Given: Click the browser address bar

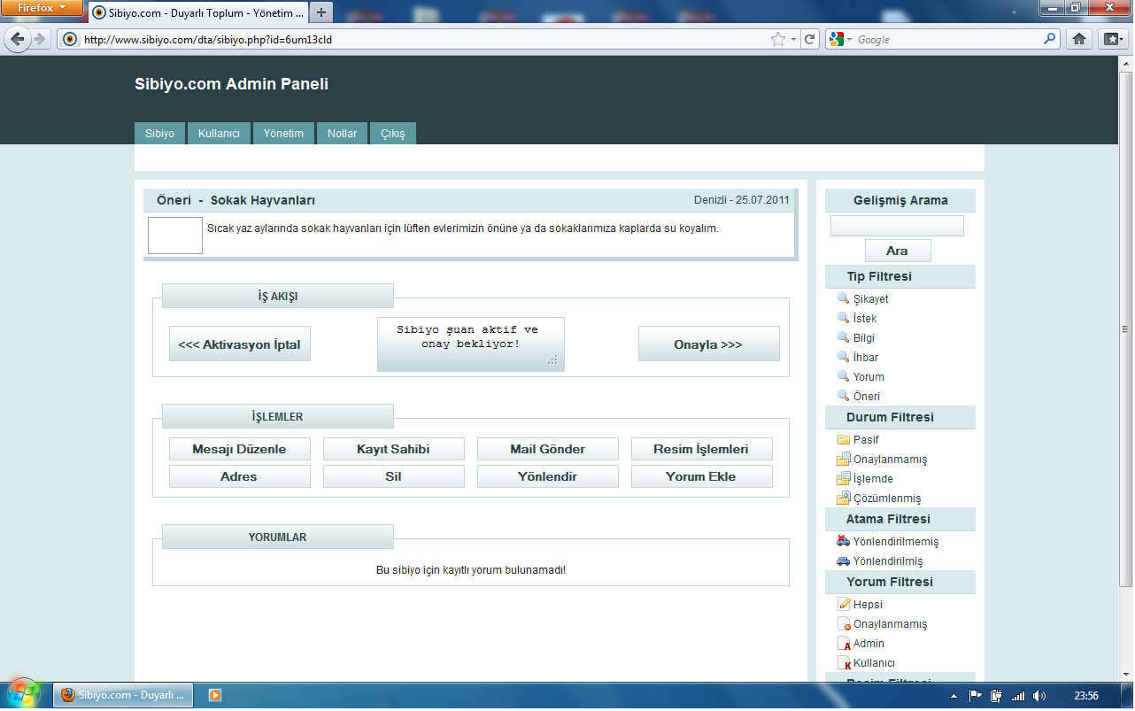Looking at the screenshot, I should (x=425, y=39).
